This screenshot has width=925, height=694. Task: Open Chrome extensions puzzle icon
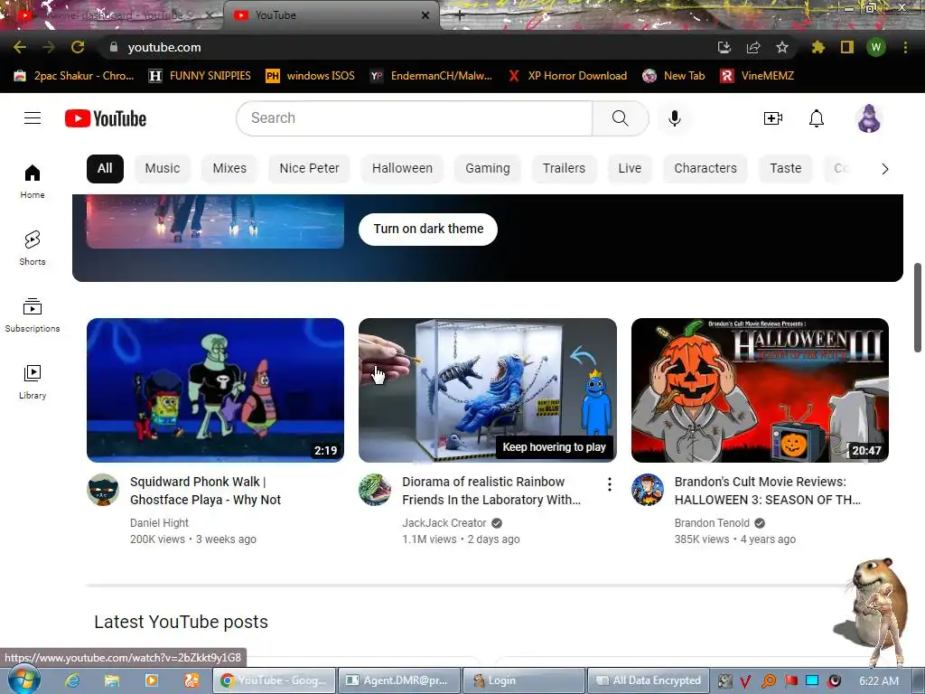(818, 47)
